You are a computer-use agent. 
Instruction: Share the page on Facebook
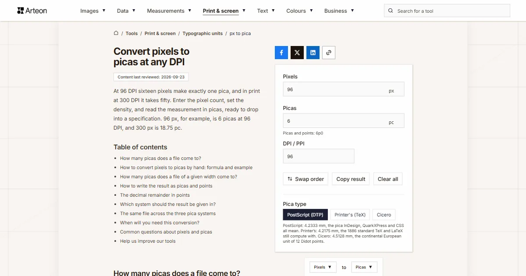tap(281, 53)
